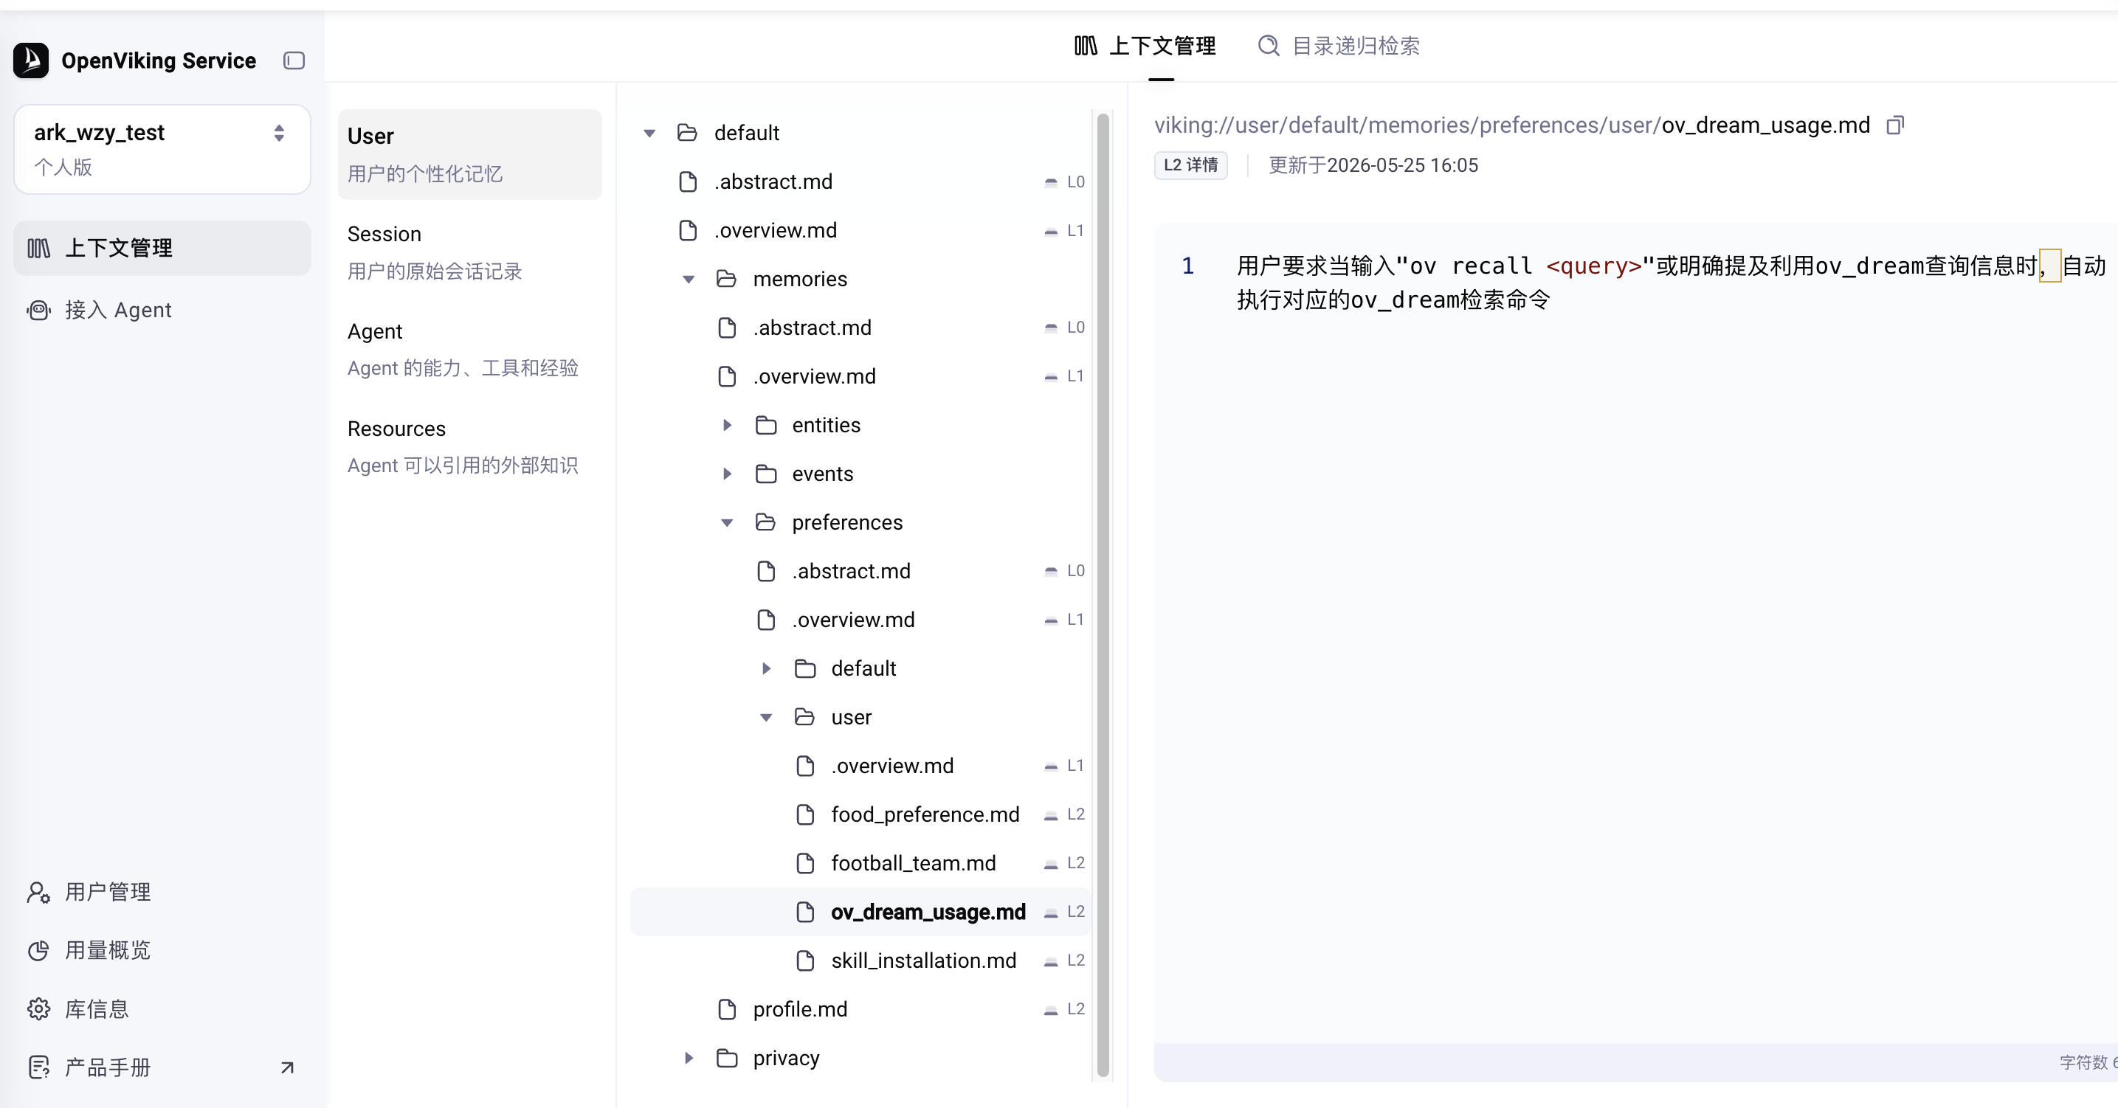
Task: Collapse the memories folder
Action: tap(689, 280)
